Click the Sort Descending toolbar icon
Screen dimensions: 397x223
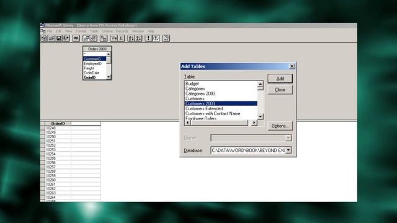(x=138, y=38)
